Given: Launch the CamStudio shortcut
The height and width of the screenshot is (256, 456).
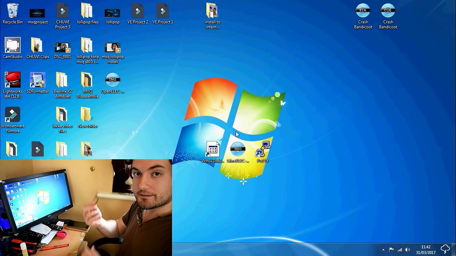Looking at the screenshot, I should coord(12,48).
